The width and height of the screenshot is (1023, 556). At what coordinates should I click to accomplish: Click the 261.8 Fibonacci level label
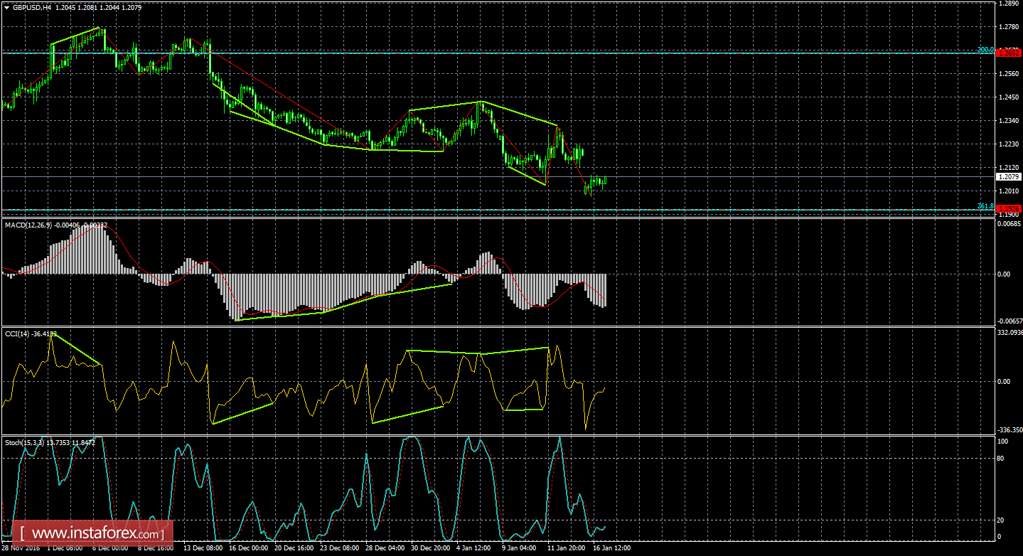pos(984,204)
